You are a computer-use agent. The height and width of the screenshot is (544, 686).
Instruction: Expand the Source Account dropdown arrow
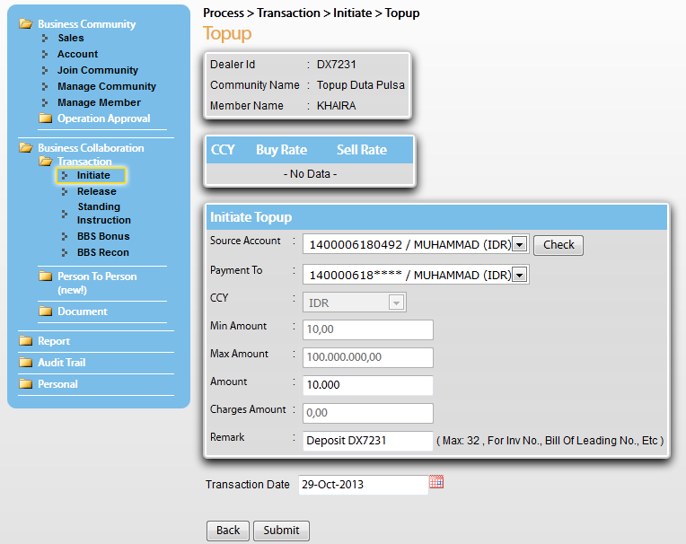(x=520, y=245)
